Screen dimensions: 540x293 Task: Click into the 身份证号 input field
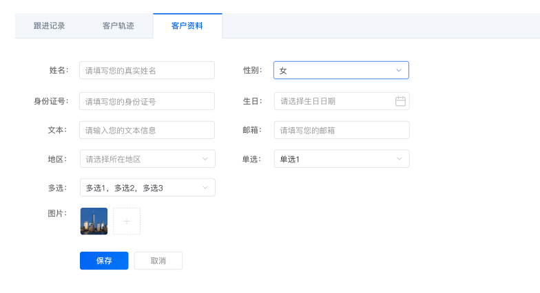point(147,101)
